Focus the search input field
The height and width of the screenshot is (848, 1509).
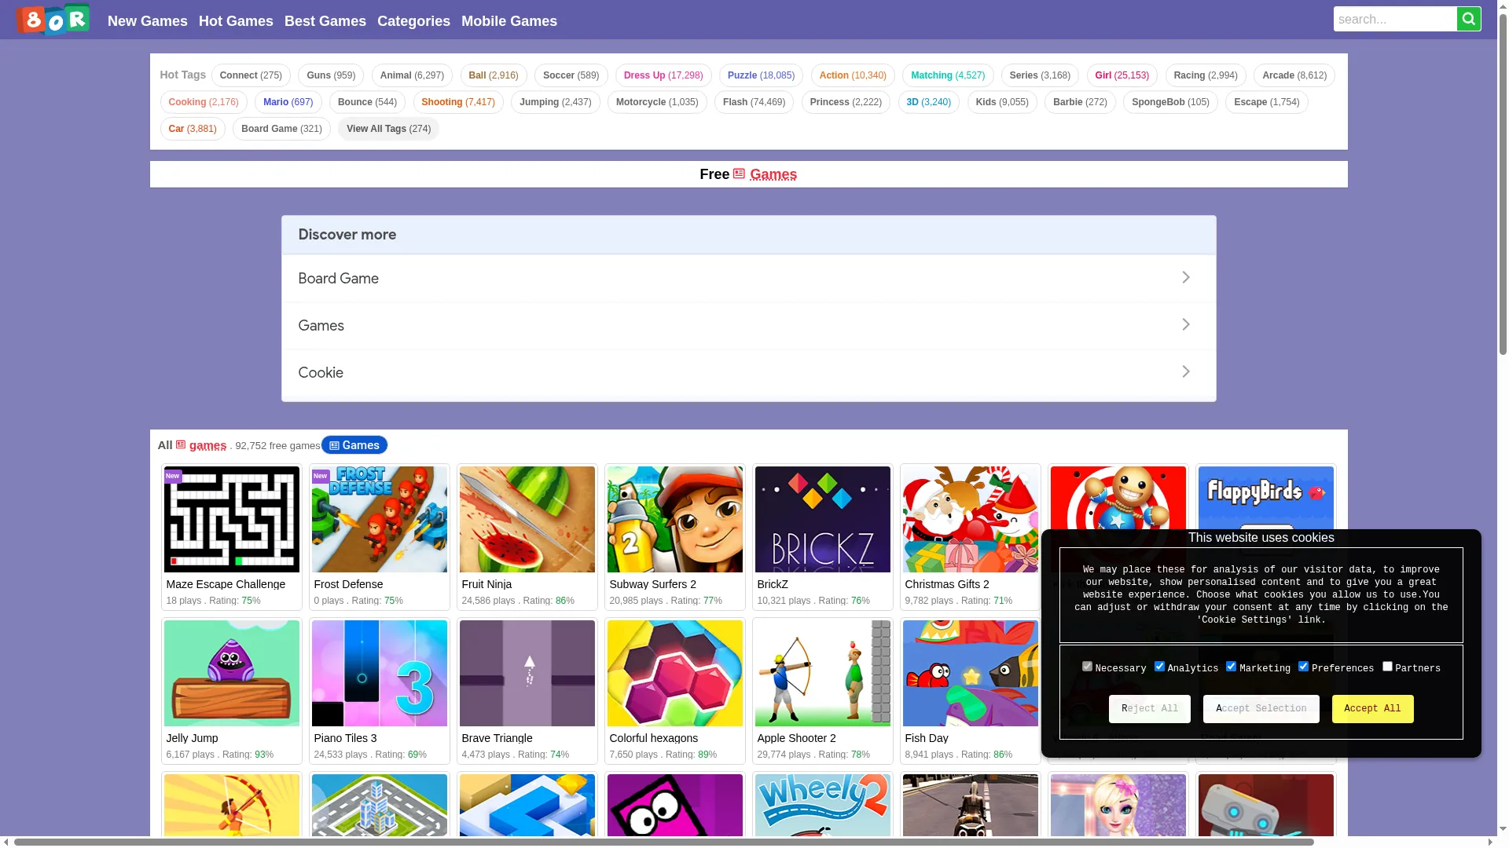[1395, 19]
